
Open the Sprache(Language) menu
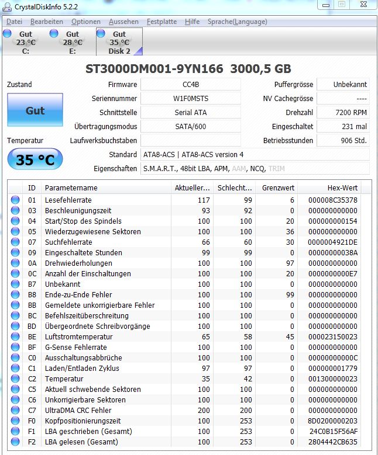coord(237,22)
